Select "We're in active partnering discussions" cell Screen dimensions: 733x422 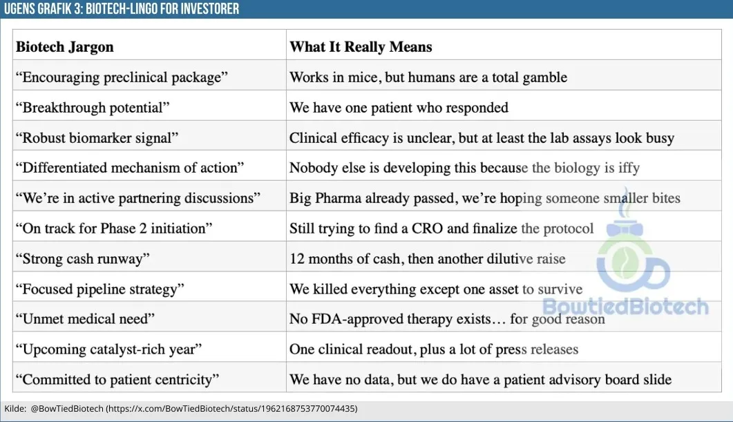click(x=138, y=198)
